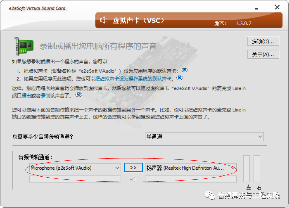Click the heading 录制或播出您电脑所有程序的声音
Screen dimensions: 289x208
pyautogui.click(x=98, y=46)
